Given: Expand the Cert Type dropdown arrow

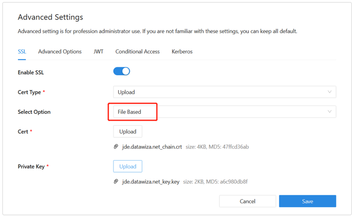Looking at the screenshot, I should [x=330, y=92].
